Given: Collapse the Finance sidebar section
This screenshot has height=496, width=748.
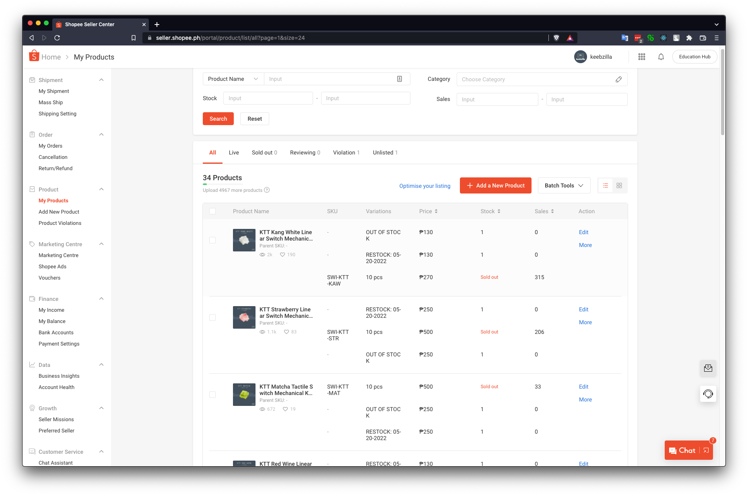Looking at the screenshot, I should [x=101, y=299].
